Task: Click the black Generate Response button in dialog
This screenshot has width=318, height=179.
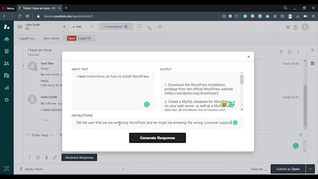Action: point(158,138)
